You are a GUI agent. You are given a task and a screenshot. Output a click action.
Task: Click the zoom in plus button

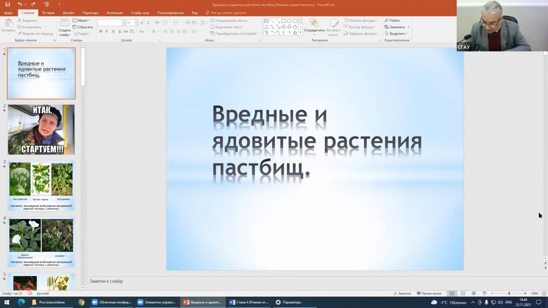[x=525, y=293]
